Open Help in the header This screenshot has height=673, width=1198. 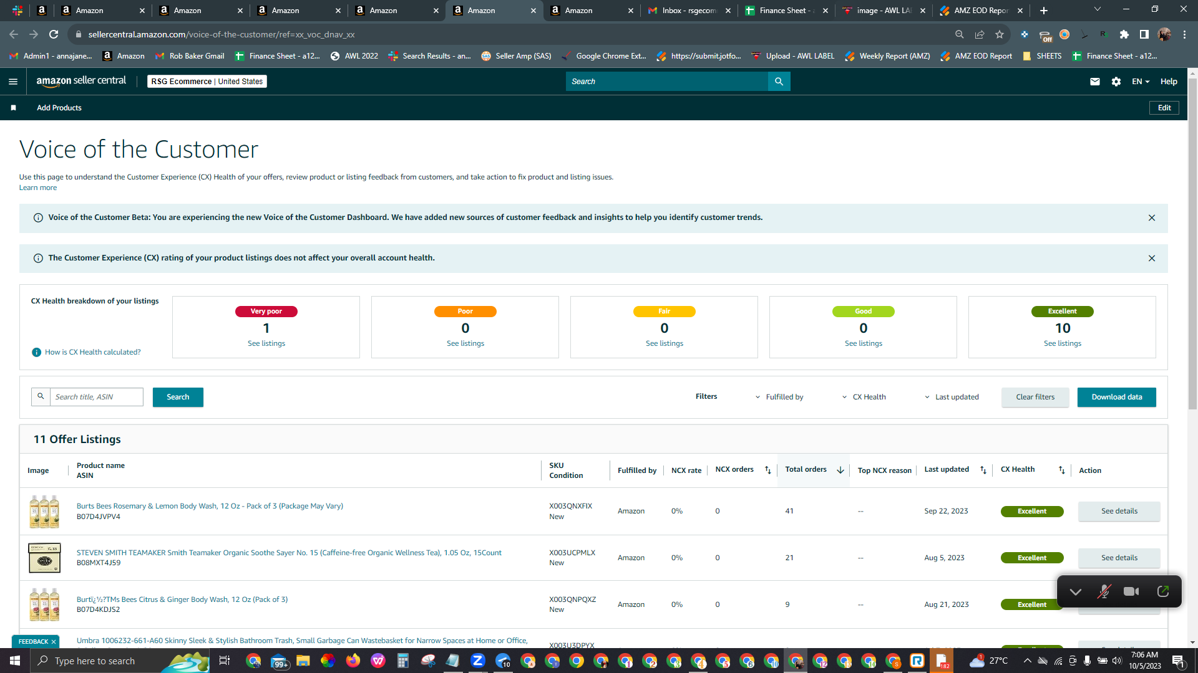(1169, 82)
